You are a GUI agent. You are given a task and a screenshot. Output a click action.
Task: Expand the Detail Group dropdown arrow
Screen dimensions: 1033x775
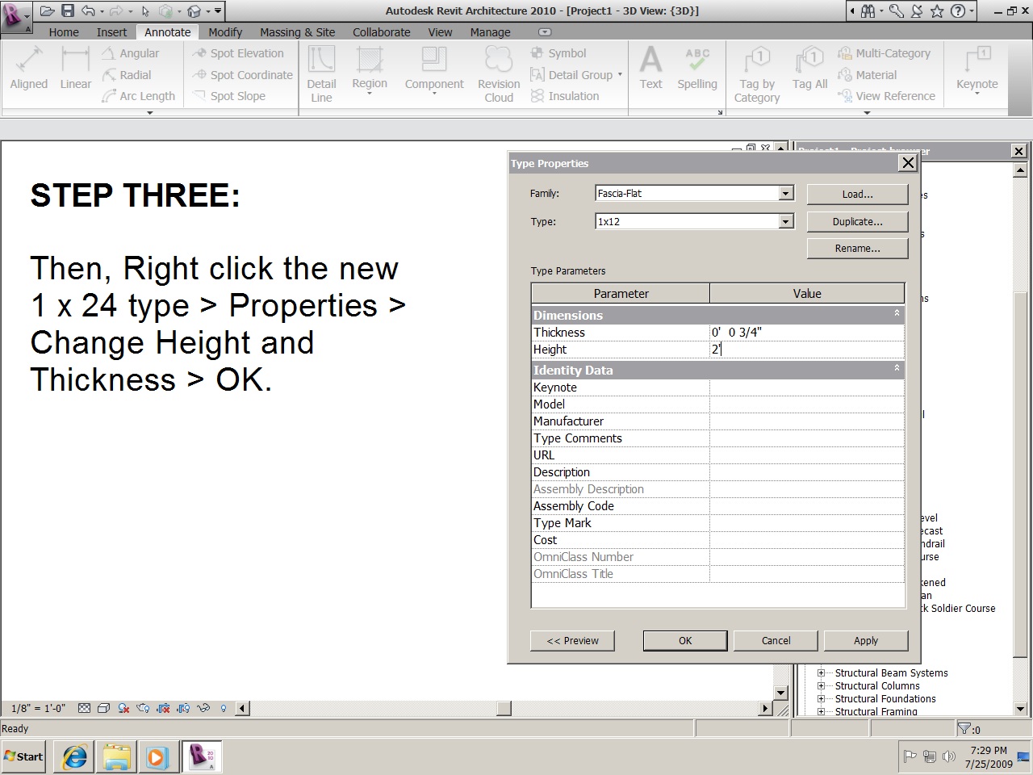click(620, 74)
